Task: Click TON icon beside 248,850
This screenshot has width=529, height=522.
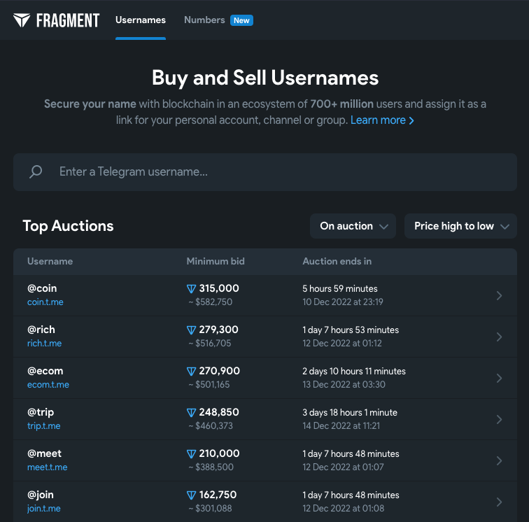Action: tap(191, 413)
